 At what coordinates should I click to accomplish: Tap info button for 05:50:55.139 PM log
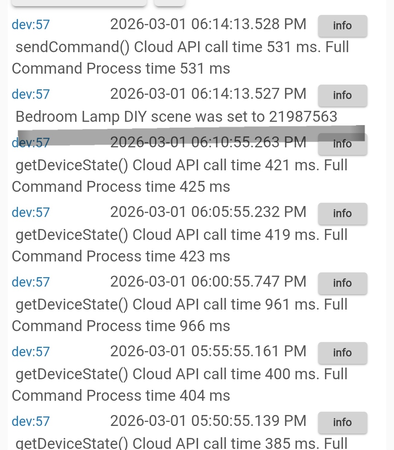(342, 423)
